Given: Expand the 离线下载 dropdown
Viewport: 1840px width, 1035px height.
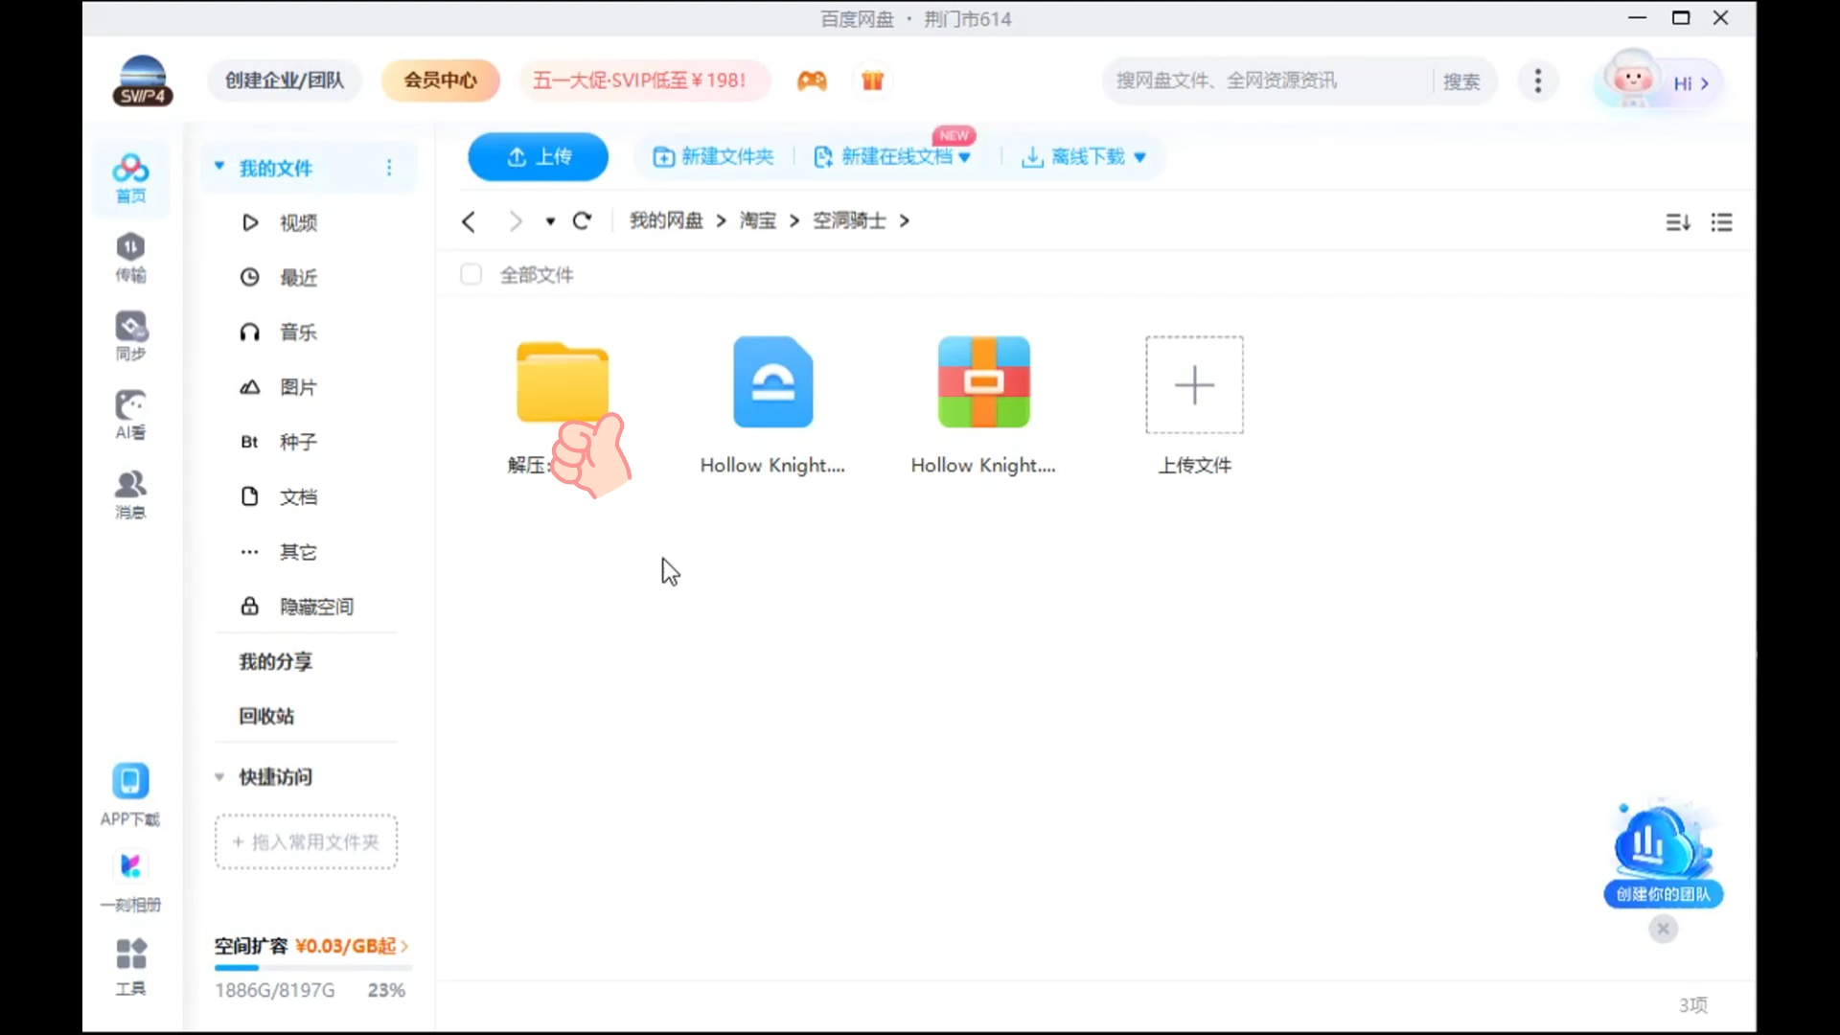Looking at the screenshot, I should pos(1139,157).
